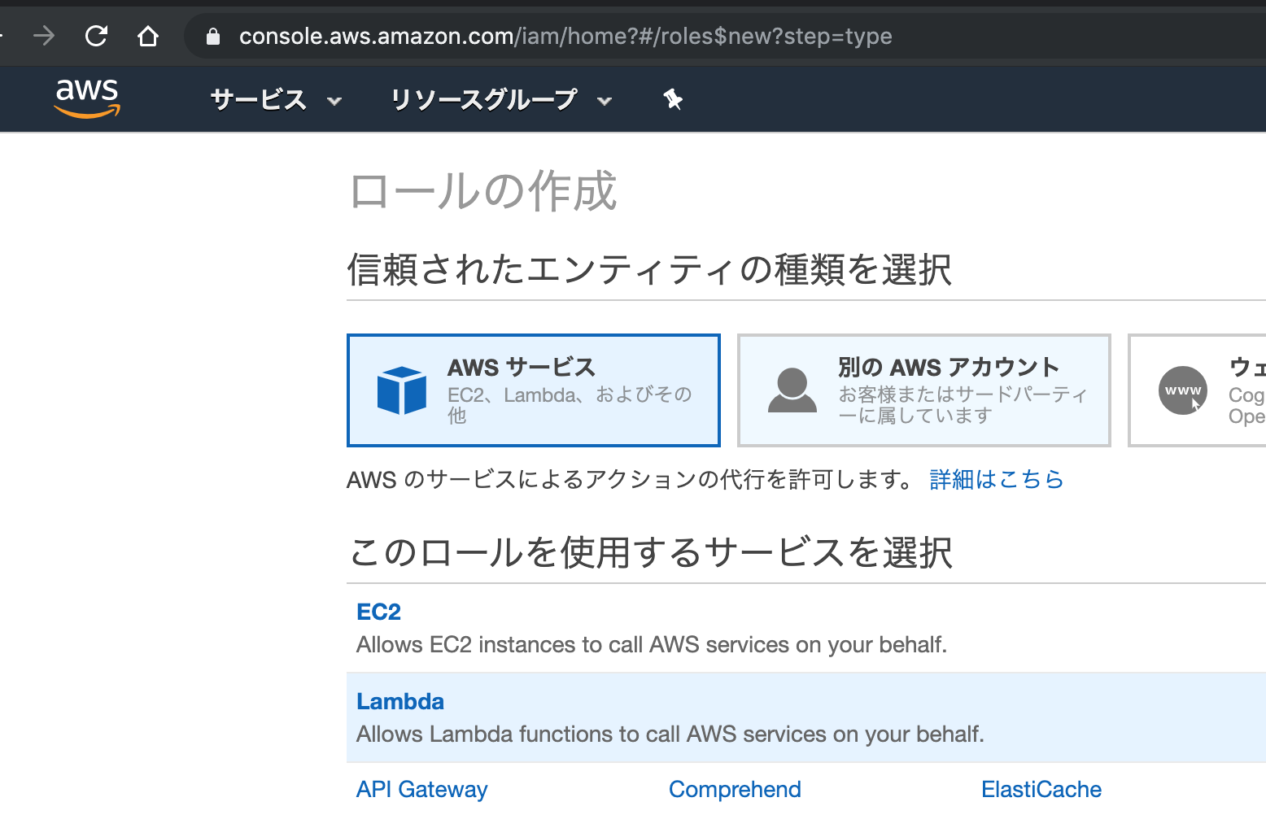Click the ロールの作成 page heading
Image resolution: width=1266 pixels, height=815 pixels.
tap(483, 192)
